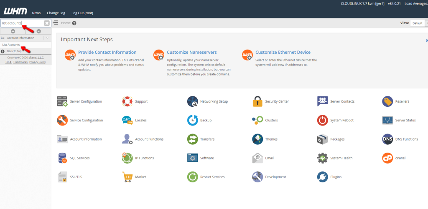Toggle the sidebar menu hamburger icon

pyautogui.click(x=56, y=23)
